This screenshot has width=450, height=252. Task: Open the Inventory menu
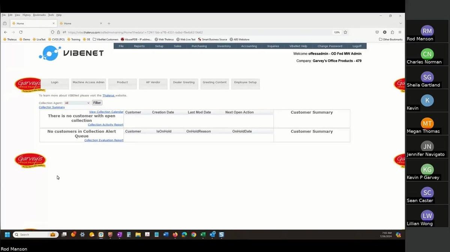224,46
